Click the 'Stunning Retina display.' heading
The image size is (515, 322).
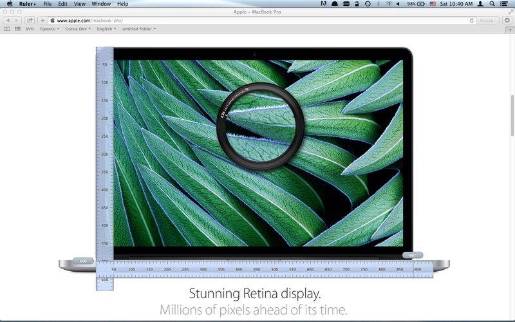255,294
